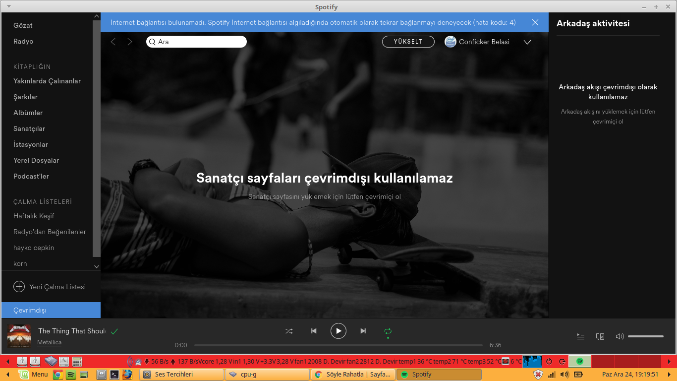Open the Radyo'dan Beğenilenler playlist
This screenshot has width=677, height=381.
[50, 232]
